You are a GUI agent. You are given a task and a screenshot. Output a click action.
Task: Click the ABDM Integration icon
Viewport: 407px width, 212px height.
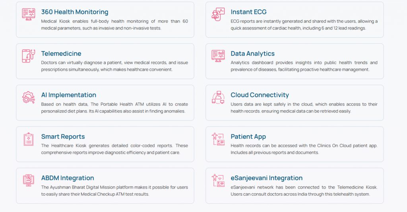[x=28, y=180]
